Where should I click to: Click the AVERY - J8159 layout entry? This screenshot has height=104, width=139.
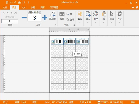click(110, 102)
